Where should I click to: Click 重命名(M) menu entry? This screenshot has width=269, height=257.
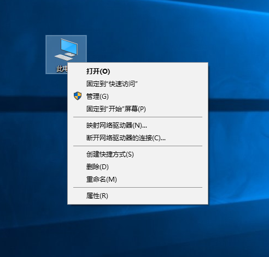click(138, 180)
